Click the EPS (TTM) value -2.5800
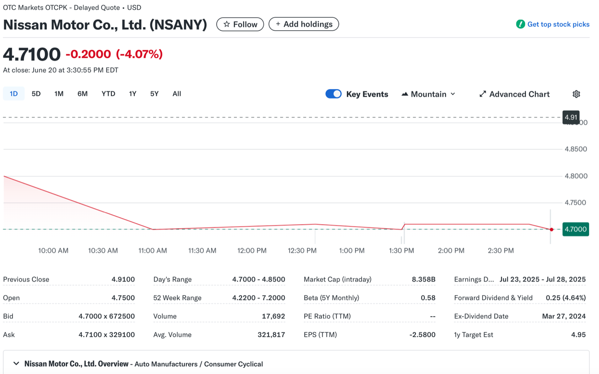The width and height of the screenshot is (599, 374). tap(422, 335)
